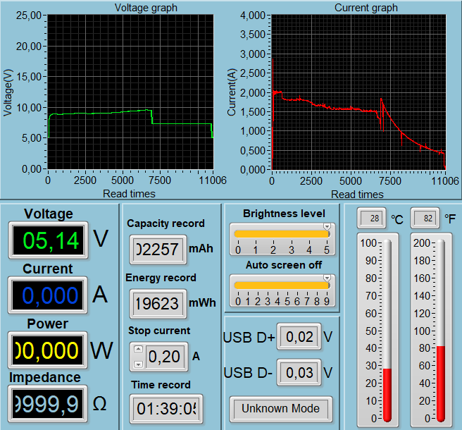Increase Stop current with up arrow
The width and height of the screenshot is (462, 430).
pyautogui.click(x=138, y=349)
